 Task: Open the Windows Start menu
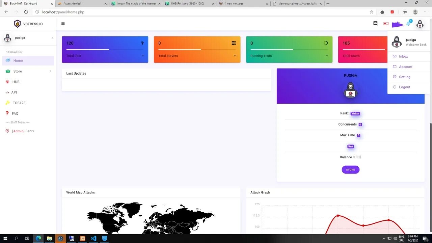pos(5,238)
